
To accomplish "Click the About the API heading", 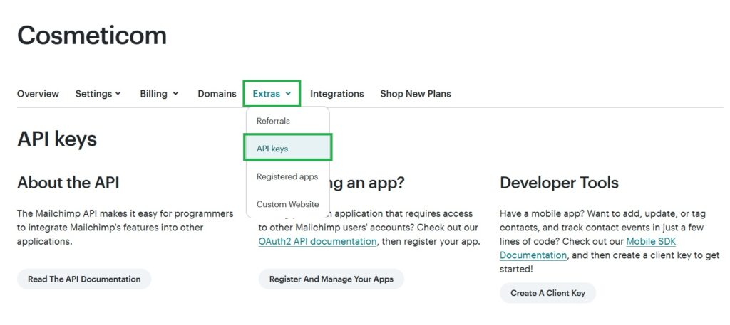I will coord(68,183).
